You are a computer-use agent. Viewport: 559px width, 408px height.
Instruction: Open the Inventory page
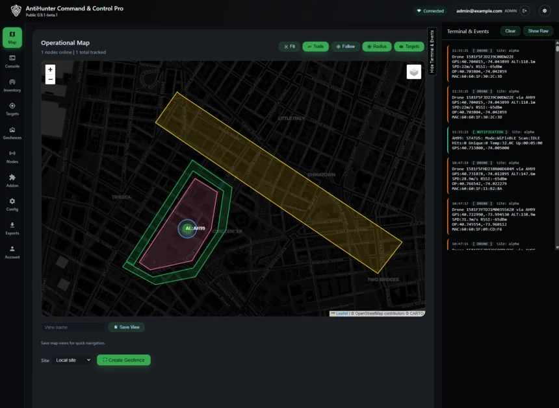pyautogui.click(x=12, y=86)
